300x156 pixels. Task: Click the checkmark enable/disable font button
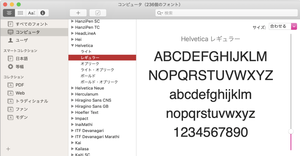(98, 13)
